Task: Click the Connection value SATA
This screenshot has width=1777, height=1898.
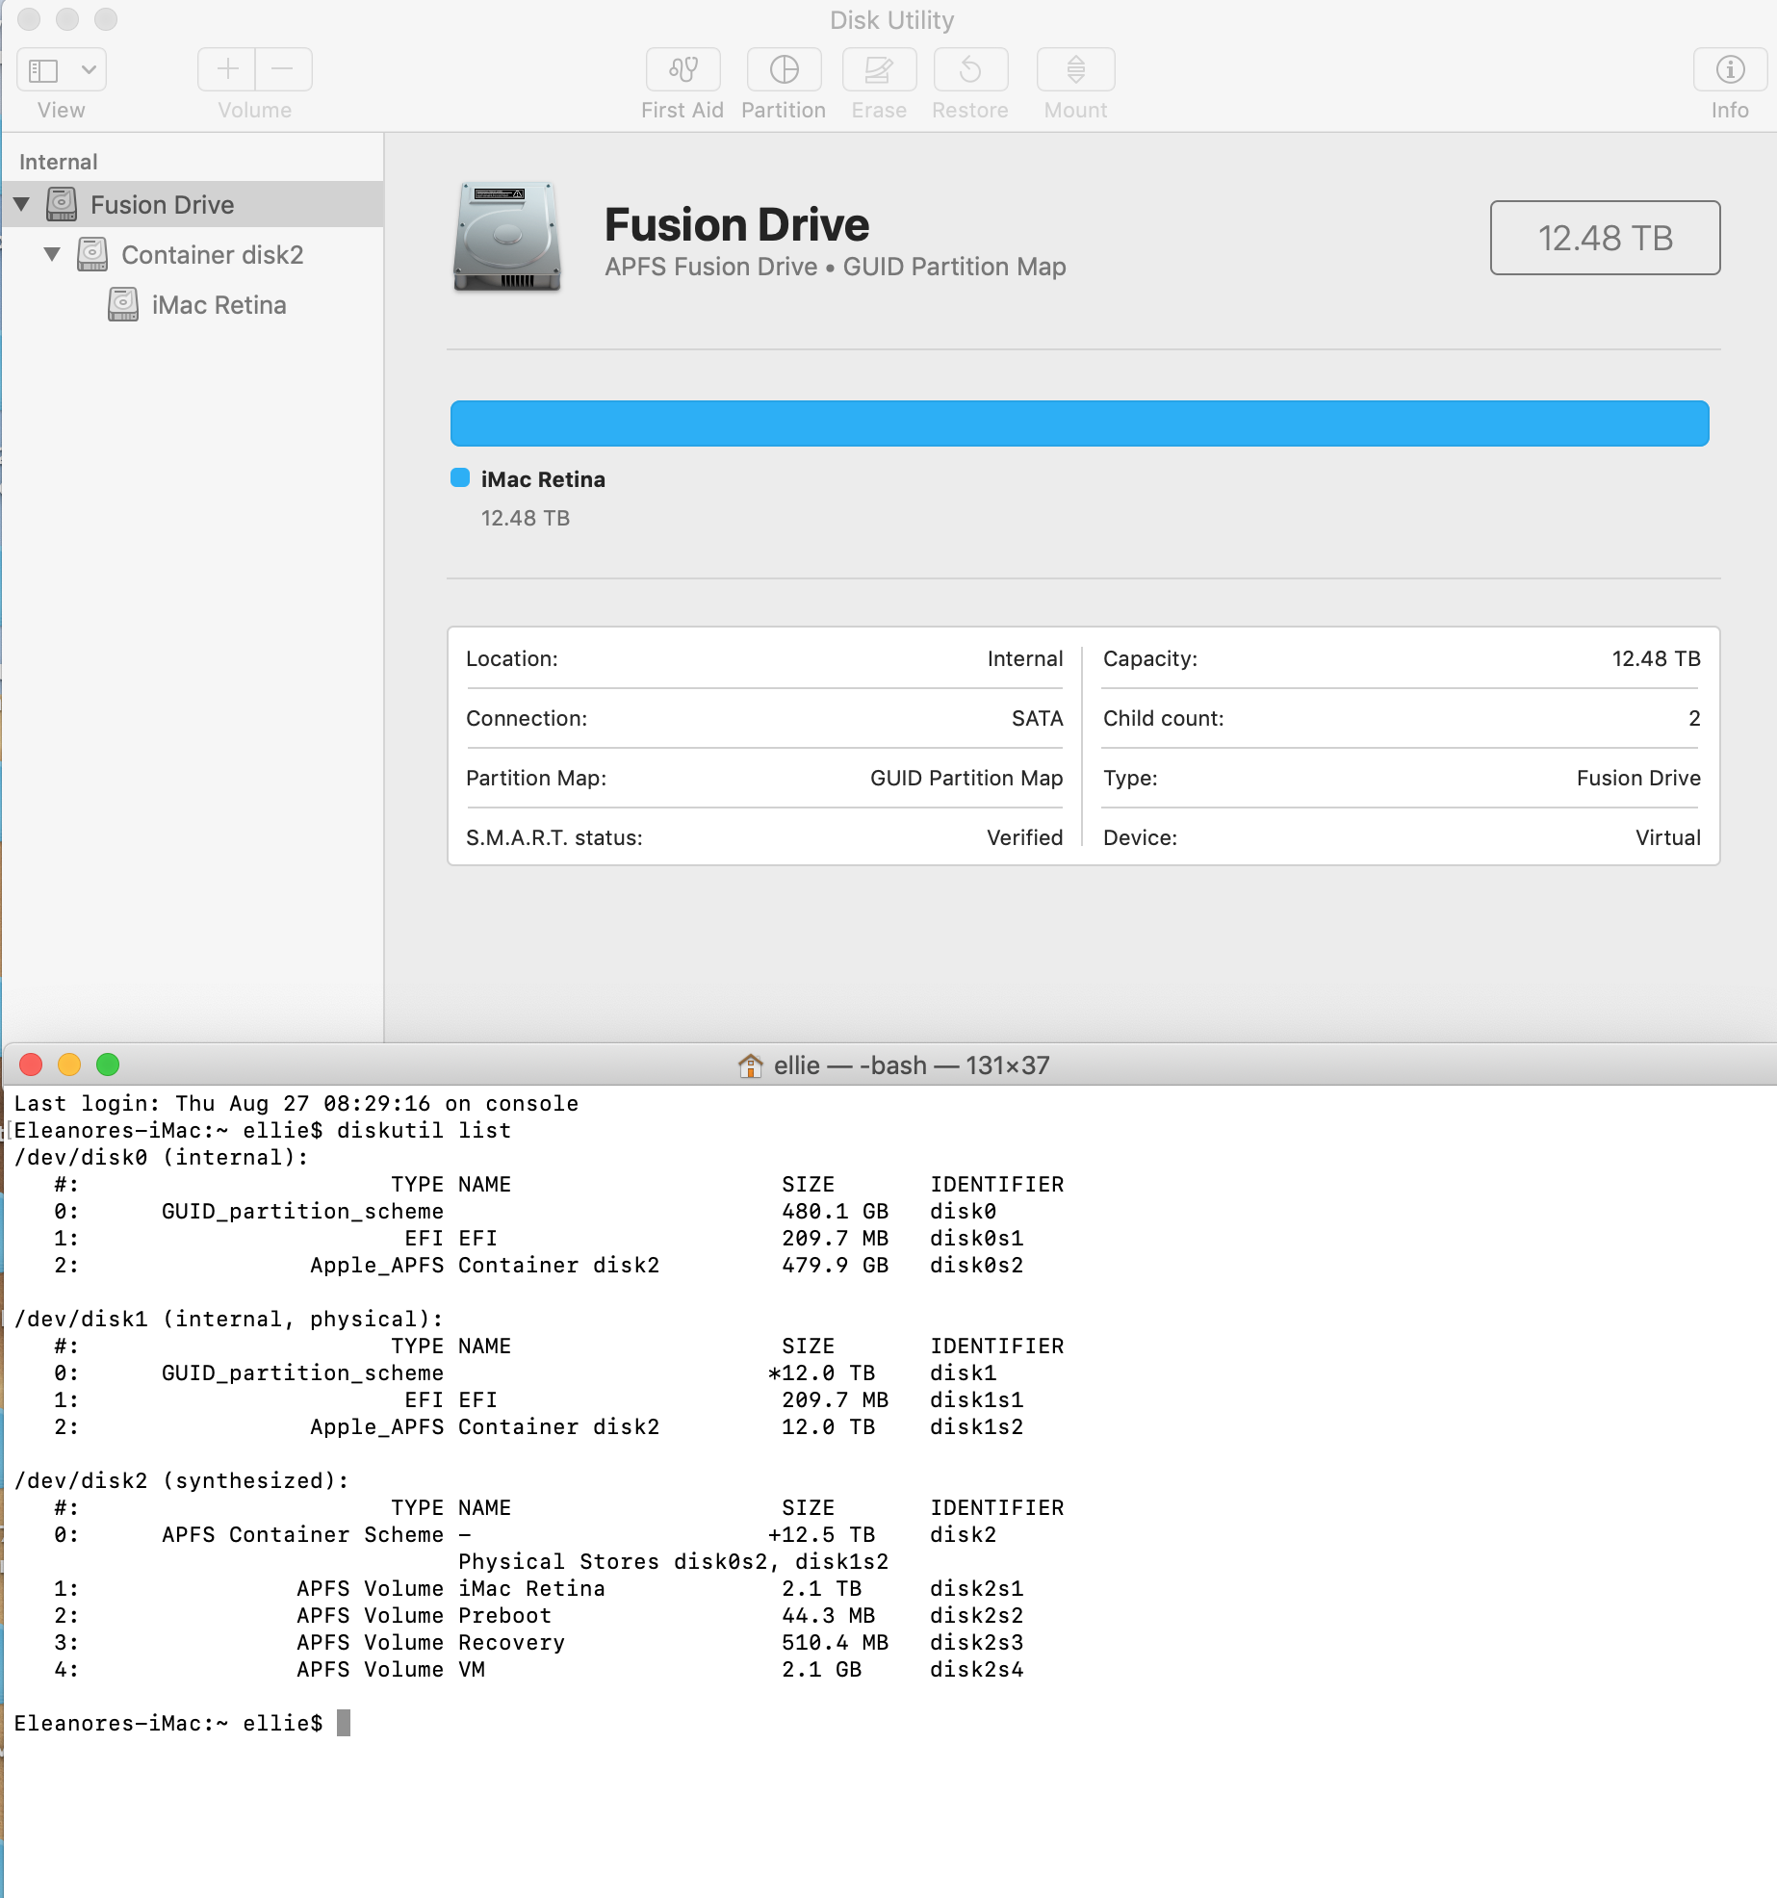Action: point(1038,718)
